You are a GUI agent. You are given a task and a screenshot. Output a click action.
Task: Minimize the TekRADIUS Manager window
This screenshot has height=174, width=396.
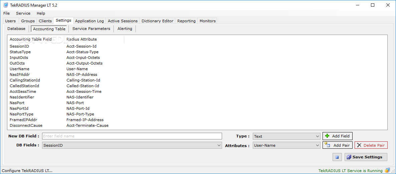click(x=357, y=5)
